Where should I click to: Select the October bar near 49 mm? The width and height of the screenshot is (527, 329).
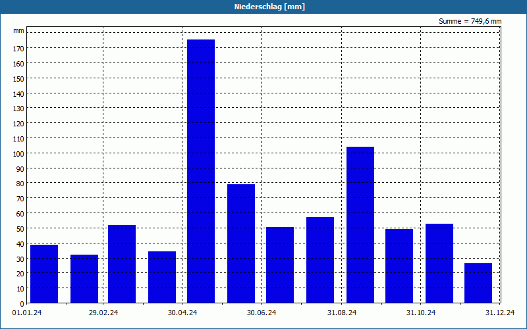pos(399,266)
